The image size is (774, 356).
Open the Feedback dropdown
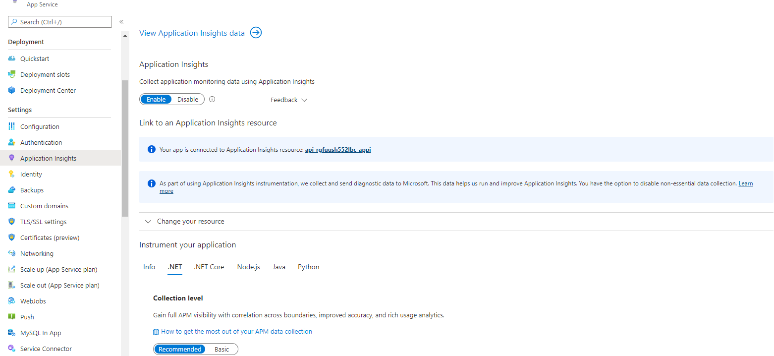click(288, 100)
